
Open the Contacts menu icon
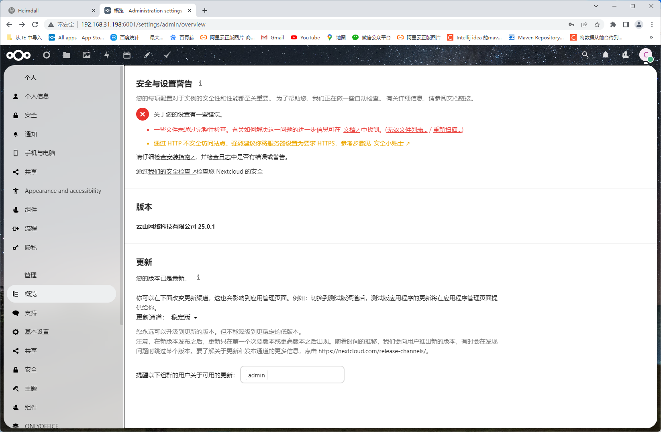point(625,55)
